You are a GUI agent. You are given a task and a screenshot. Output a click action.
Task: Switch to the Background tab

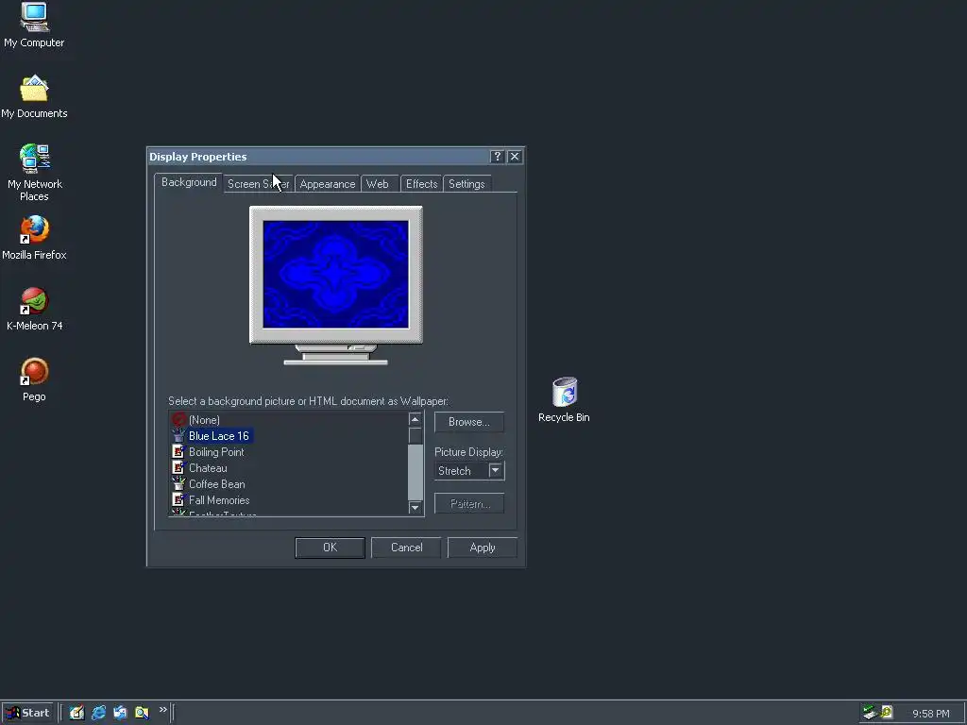pyautogui.click(x=189, y=182)
